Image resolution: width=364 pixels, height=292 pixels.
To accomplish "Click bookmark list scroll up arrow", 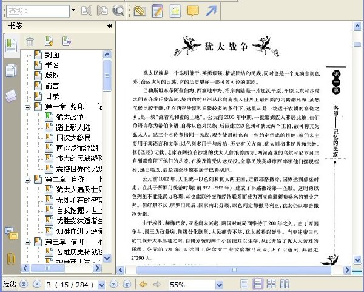I will click(107, 55).
